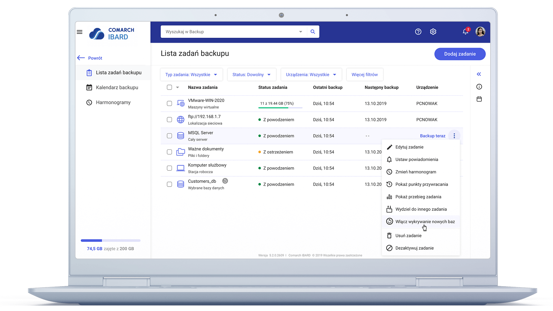Click the laptop icon of Komputer służbowy
This screenshot has height=311, width=553.
click(181, 168)
